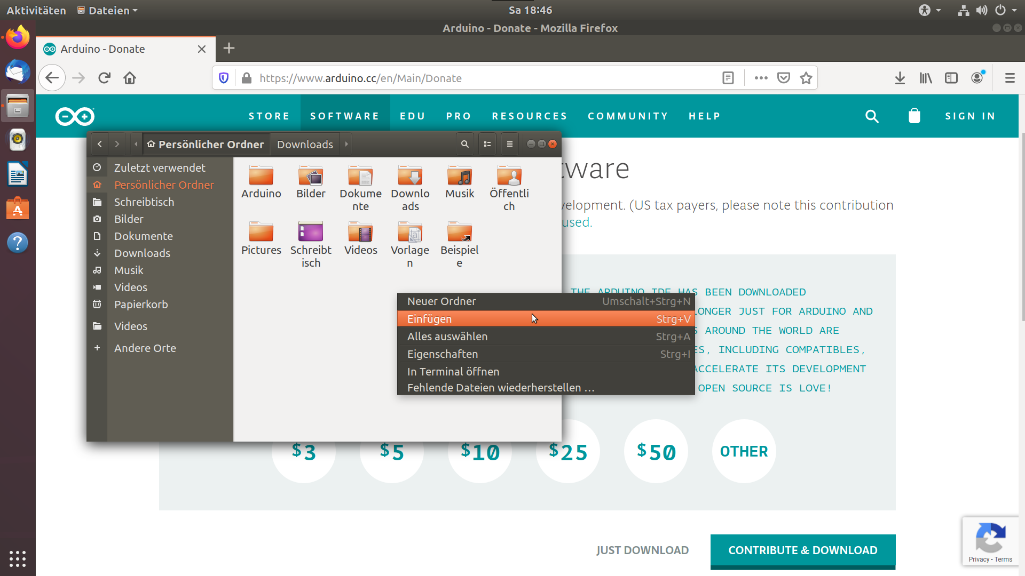Bookmark this page with the star icon

coord(806,78)
